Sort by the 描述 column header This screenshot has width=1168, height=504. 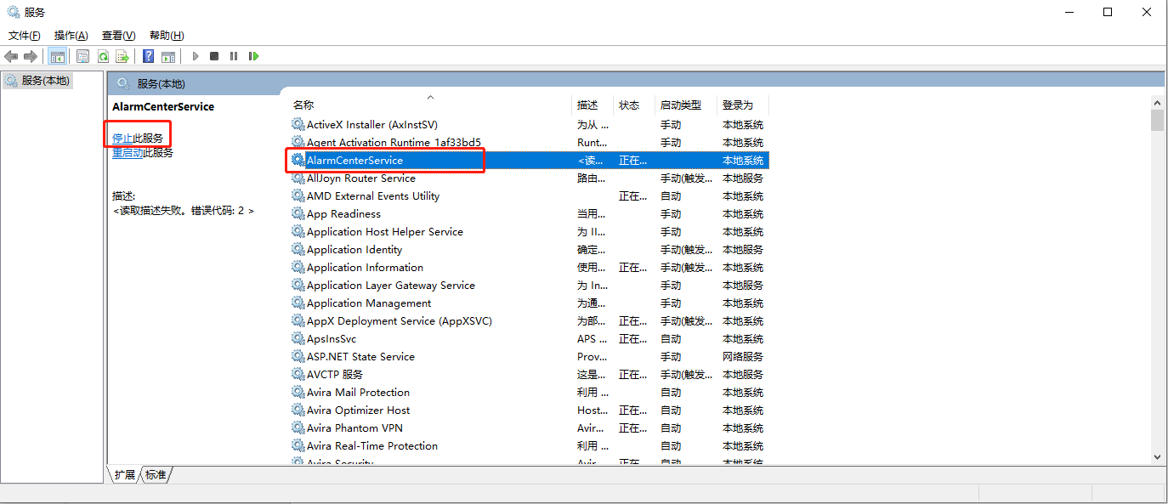pyautogui.click(x=593, y=105)
